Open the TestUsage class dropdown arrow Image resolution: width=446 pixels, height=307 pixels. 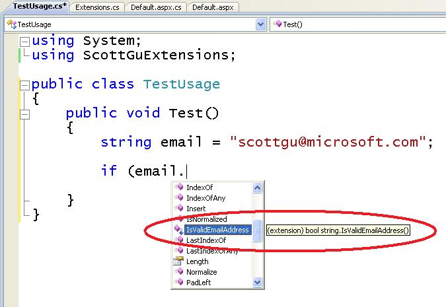[260, 24]
